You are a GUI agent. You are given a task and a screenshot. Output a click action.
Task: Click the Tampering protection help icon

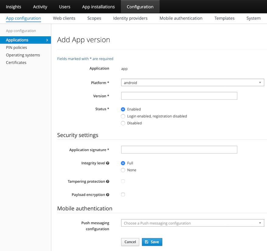[108, 181]
